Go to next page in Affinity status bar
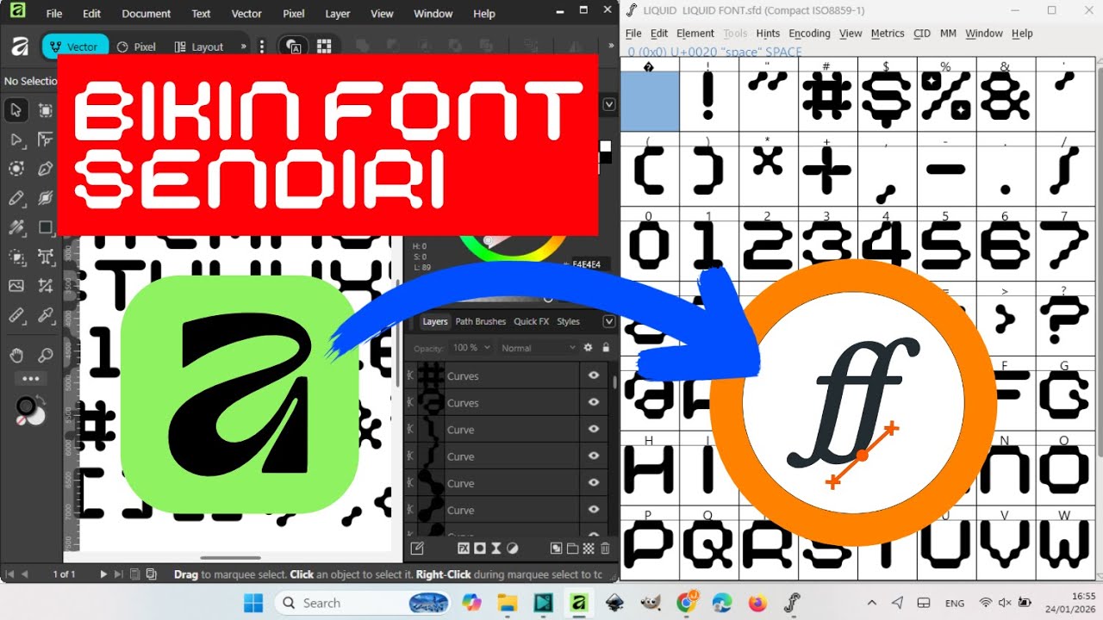This screenshot has width=1103, height=620. tap(104, 573)
